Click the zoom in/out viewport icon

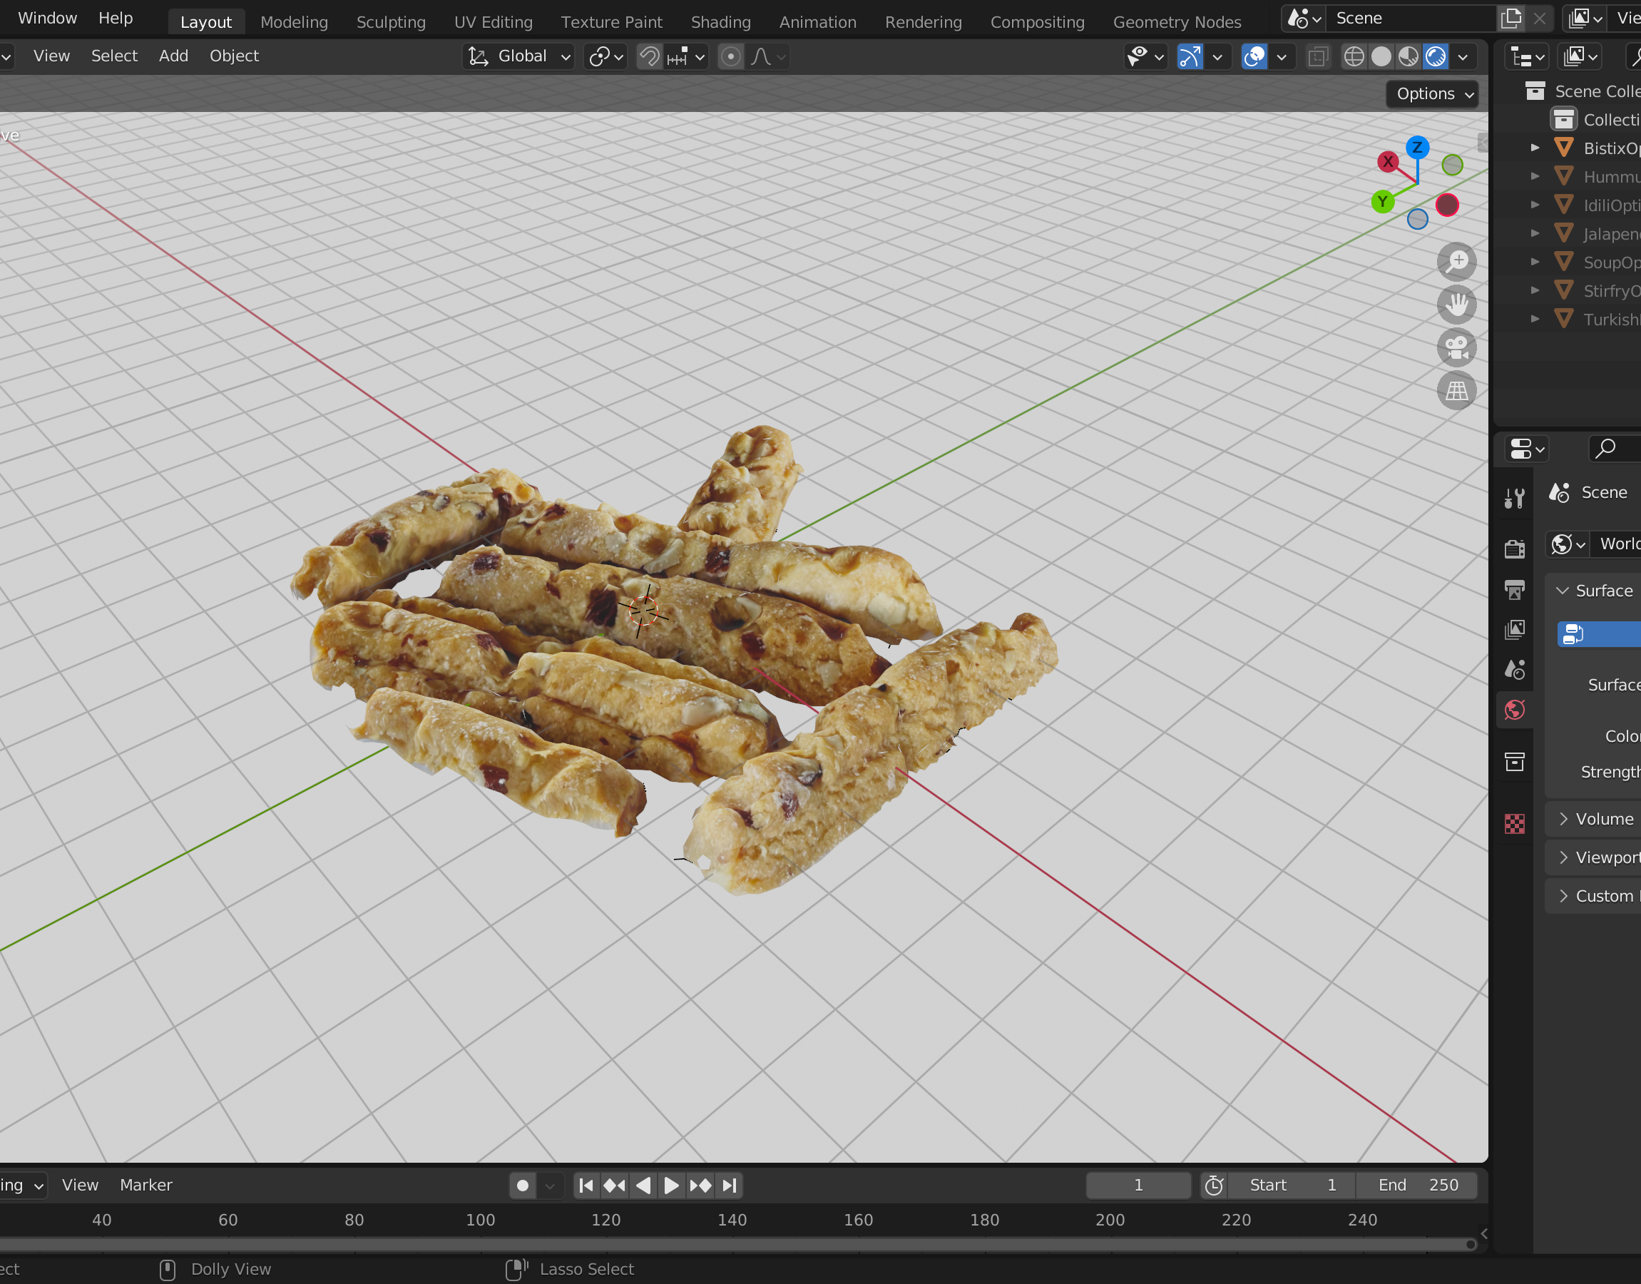[1456, 262]
